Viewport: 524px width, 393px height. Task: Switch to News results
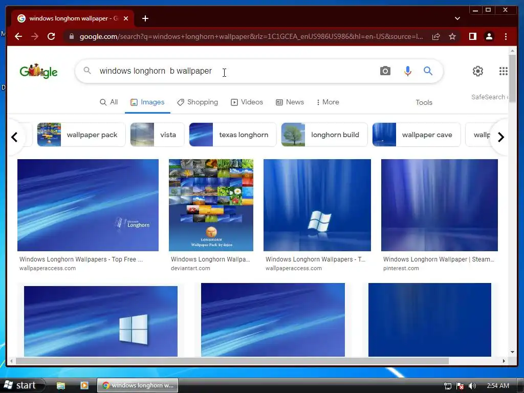tap(290, 102)
